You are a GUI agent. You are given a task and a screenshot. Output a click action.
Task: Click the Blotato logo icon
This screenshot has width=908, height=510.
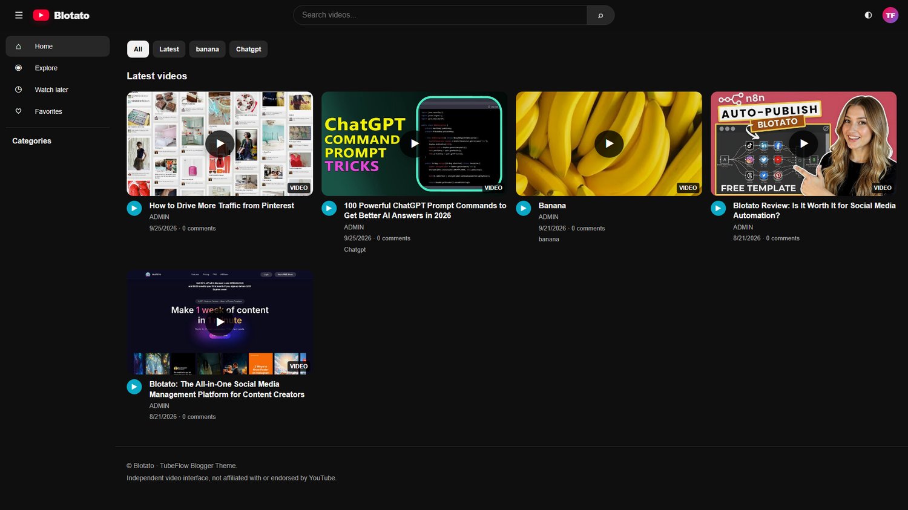pyautogui.click(x=41, y=15)
